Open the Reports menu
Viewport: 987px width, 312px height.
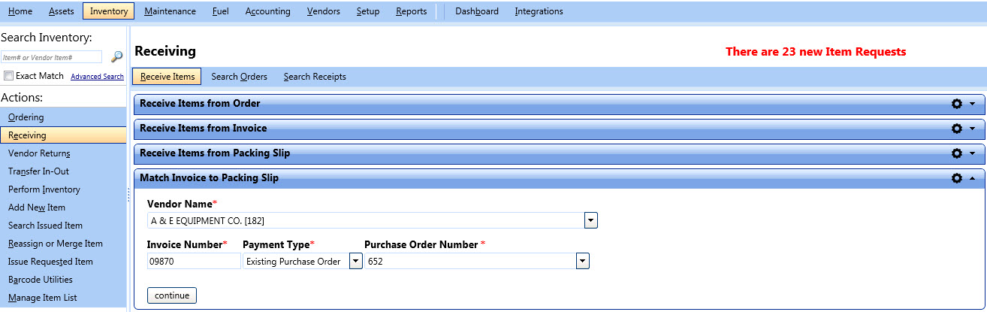(411, 11)
